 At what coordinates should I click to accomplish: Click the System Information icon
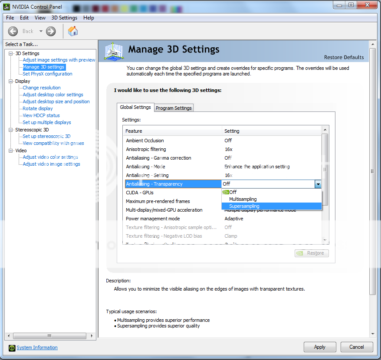tap(12, 348)
